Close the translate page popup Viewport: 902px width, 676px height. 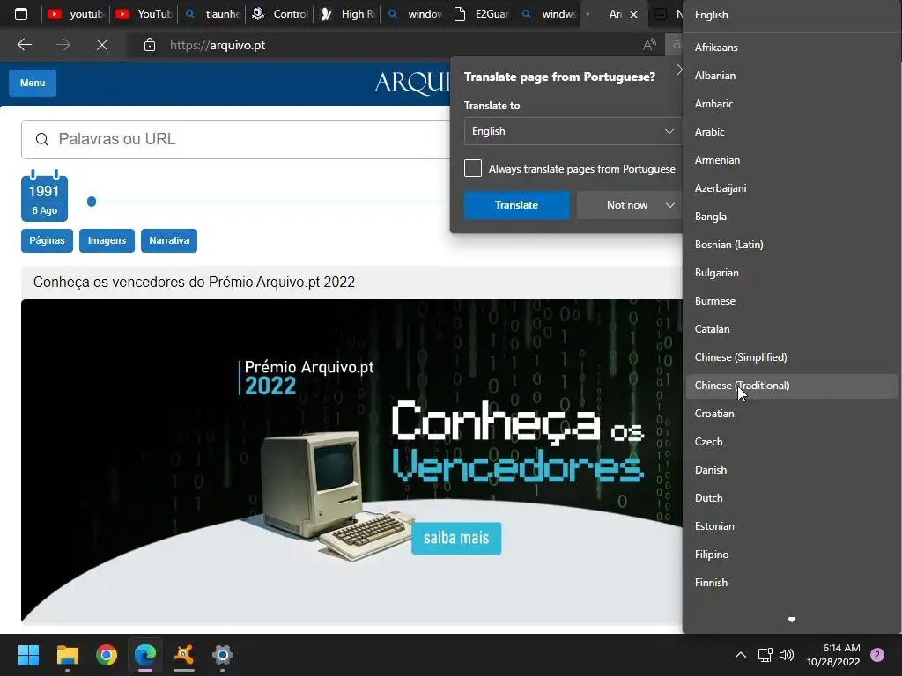[679, 70]
